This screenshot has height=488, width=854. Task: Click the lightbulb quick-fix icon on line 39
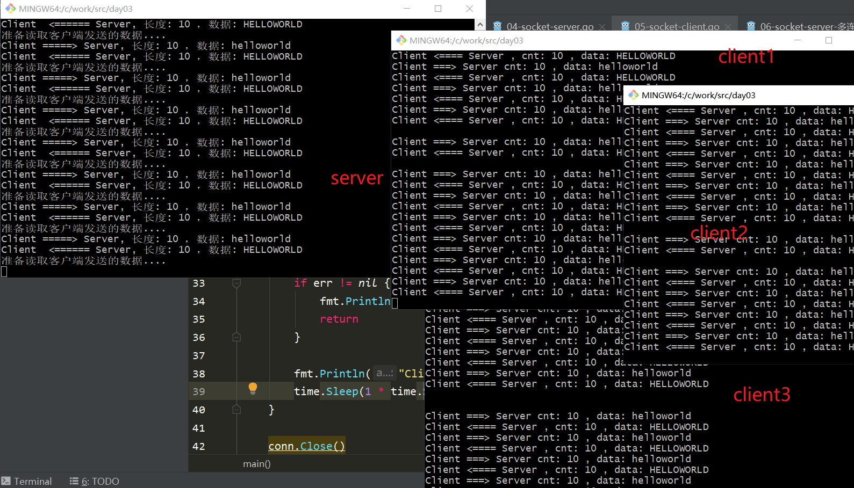[253, 389]
